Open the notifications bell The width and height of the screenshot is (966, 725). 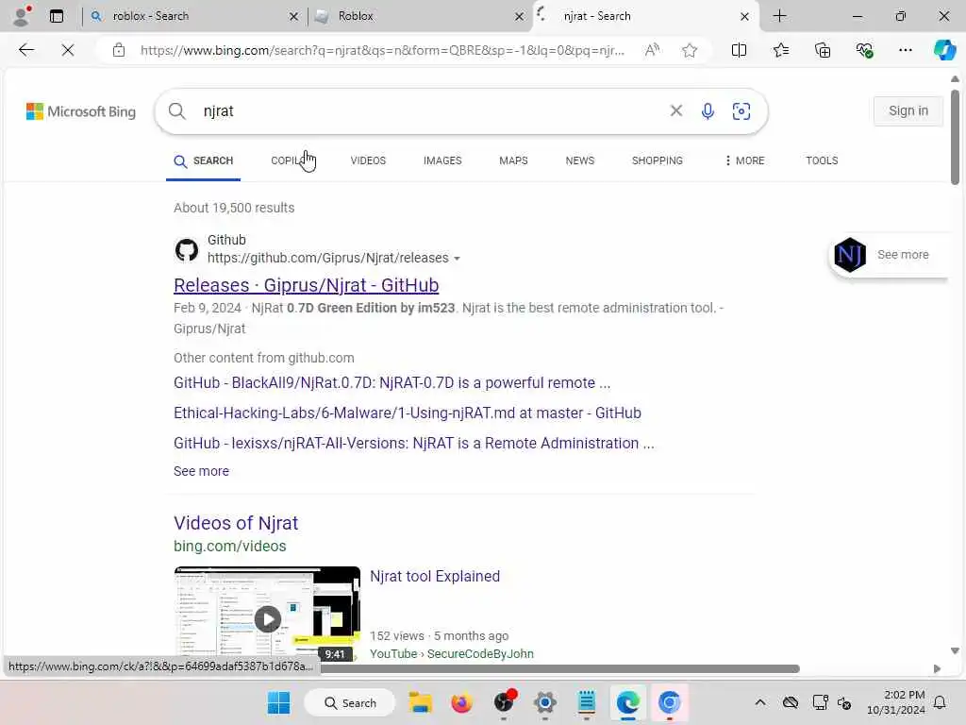tap(940, 702)
